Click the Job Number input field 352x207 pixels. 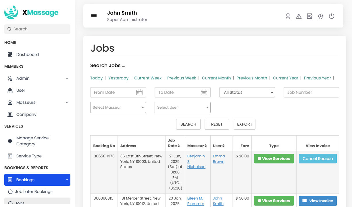point(311,92)
